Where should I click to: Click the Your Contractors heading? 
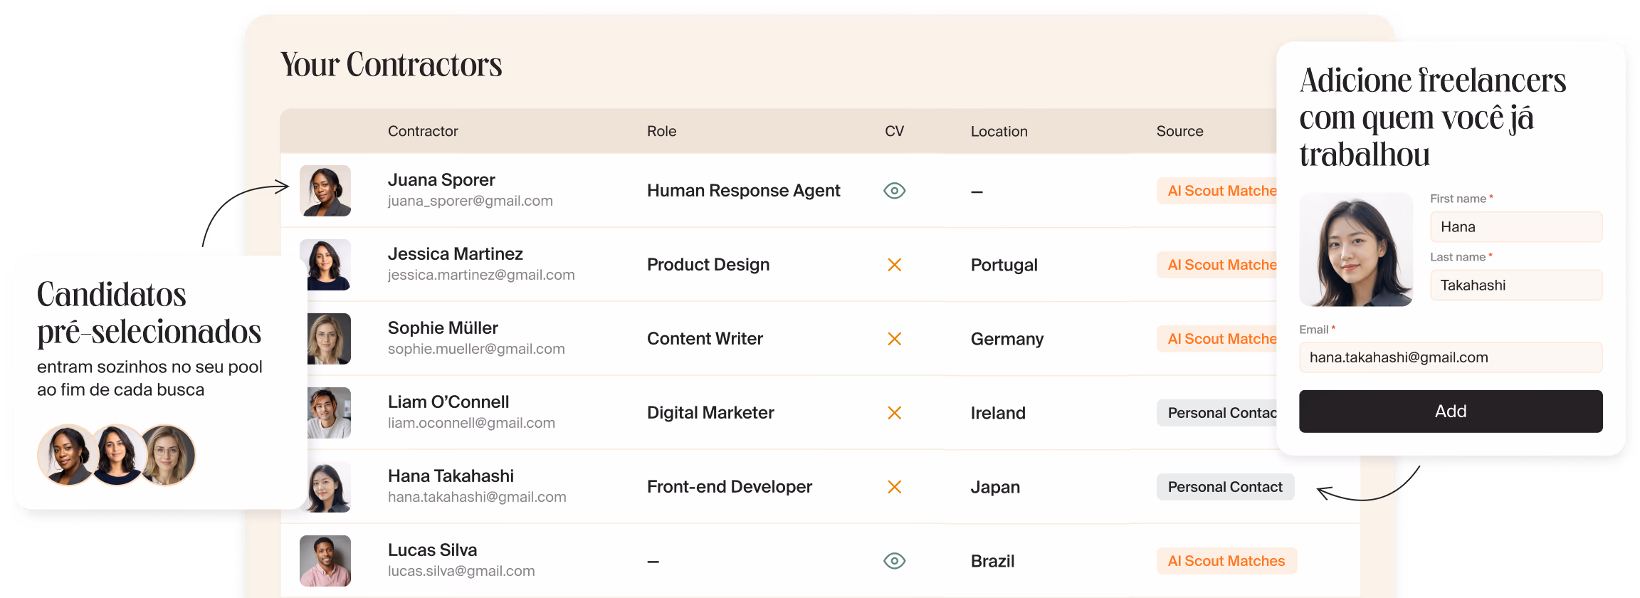[391, 65]
